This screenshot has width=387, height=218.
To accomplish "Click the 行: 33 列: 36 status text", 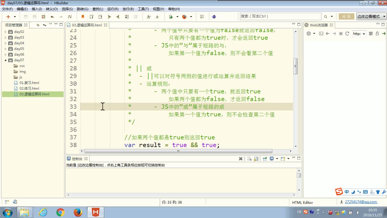I will click(x=172, y=202).
